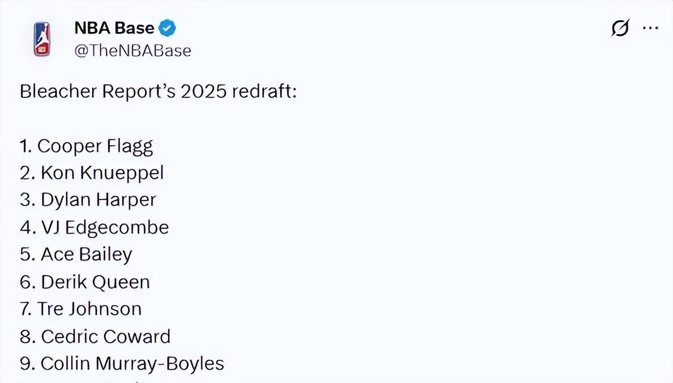Click the Tre Johnson list entry
This screenshot has height=383, width=673.
coord(89,309)
